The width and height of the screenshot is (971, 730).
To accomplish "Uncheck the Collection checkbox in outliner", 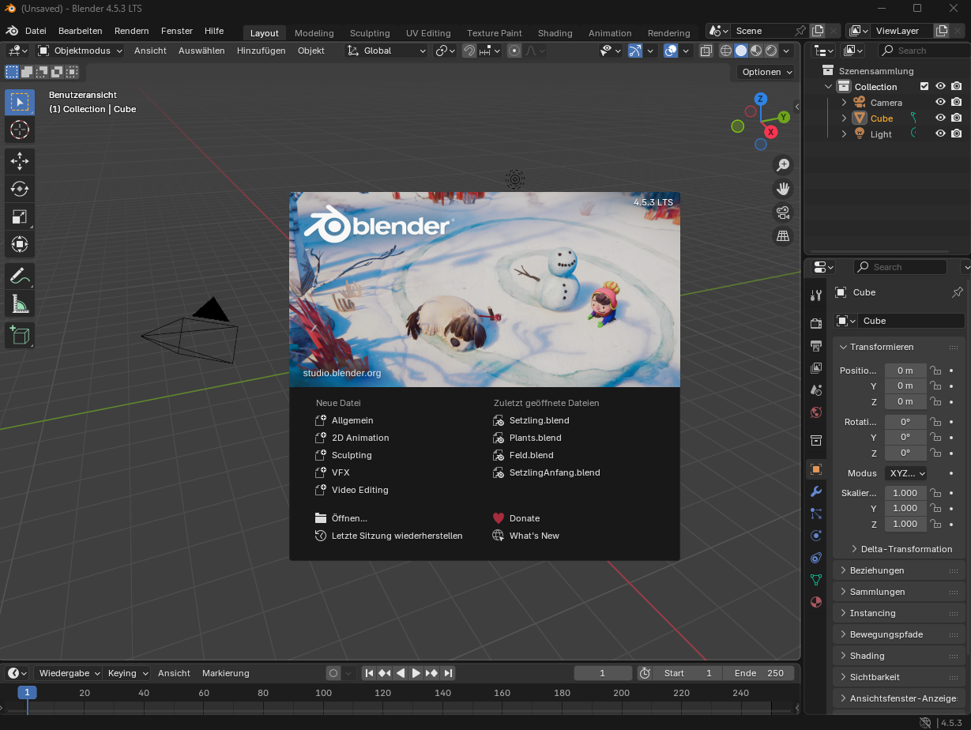I will (926, 86).
